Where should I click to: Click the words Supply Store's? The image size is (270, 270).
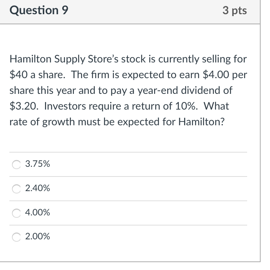86,59
